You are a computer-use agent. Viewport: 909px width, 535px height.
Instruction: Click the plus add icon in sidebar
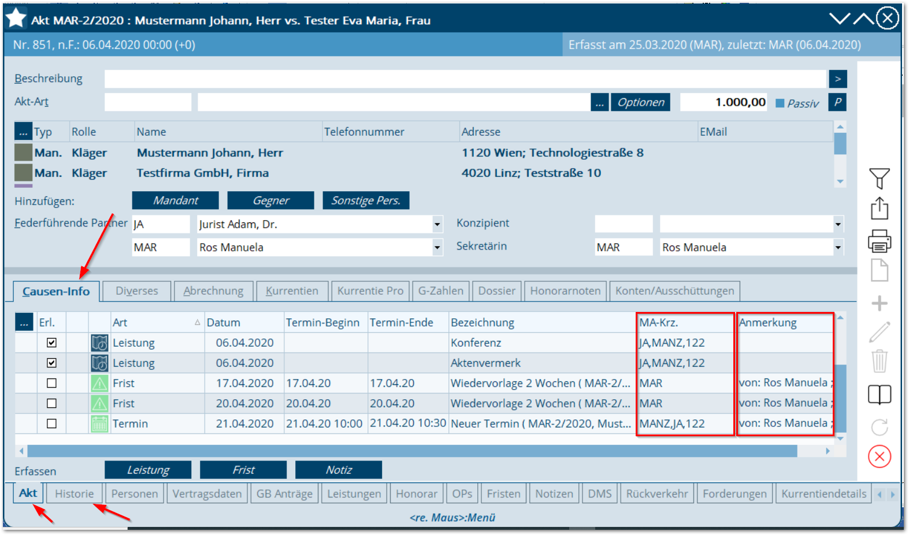point(879,303)
